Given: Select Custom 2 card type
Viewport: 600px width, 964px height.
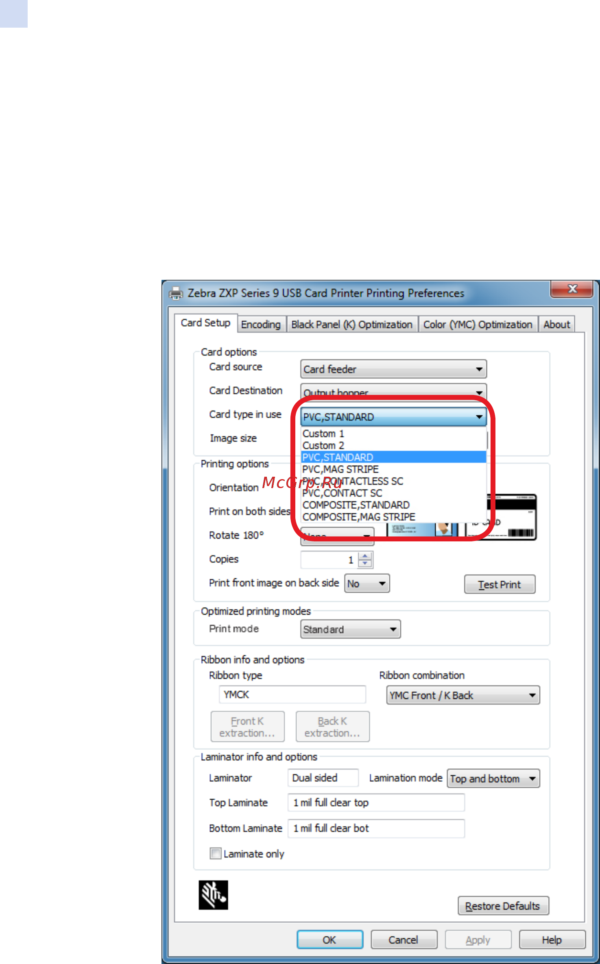Looking at the screenshot, I should [x=393, y=445].
